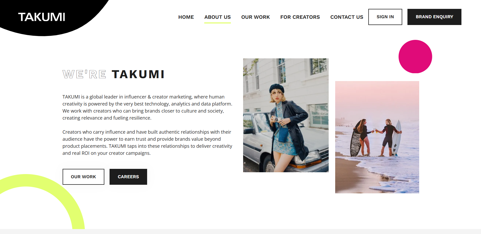
Task: Click the SIGN IN button
Action: tap(385, 17)
